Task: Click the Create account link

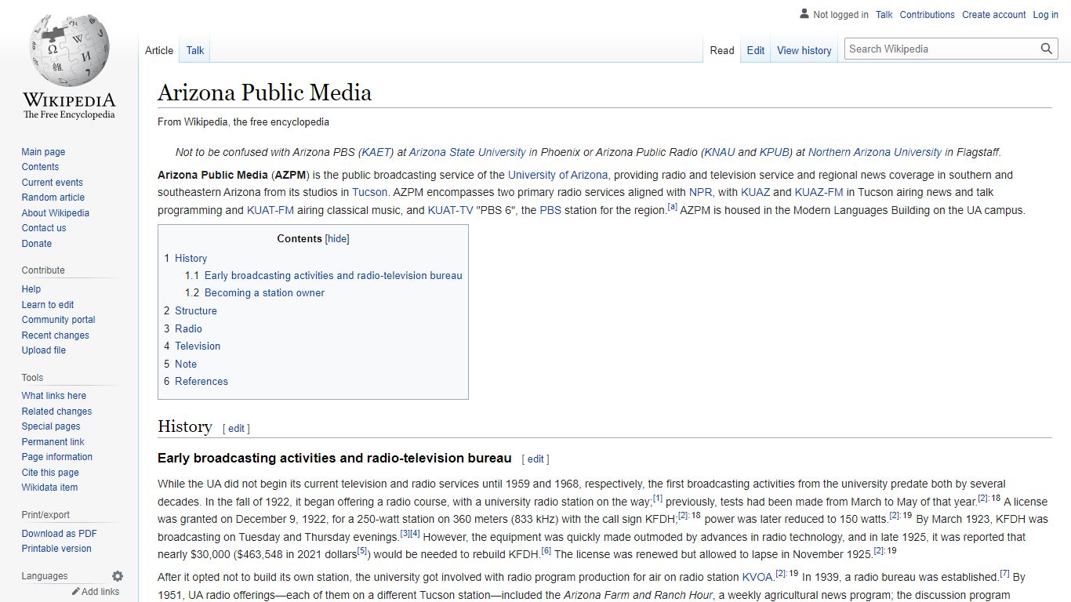Action: 994,15
